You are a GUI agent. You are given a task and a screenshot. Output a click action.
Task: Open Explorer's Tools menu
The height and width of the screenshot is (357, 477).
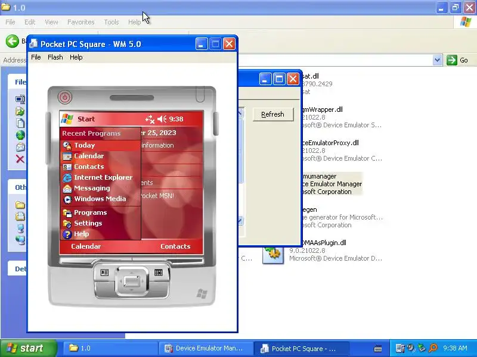coord(111,22)
